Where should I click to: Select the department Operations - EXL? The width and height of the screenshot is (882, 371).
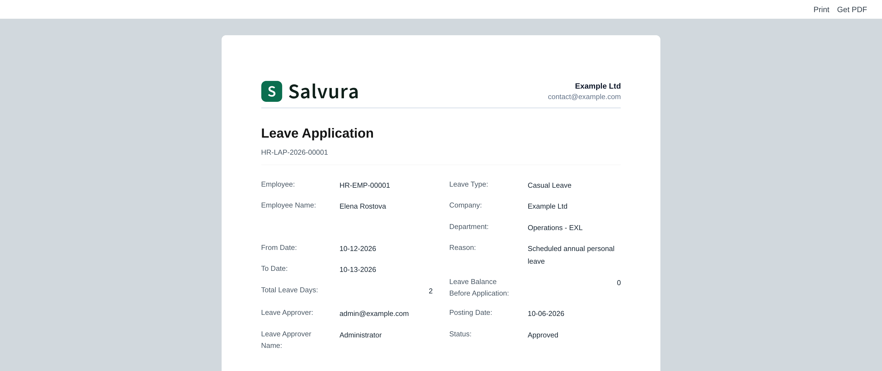(555, 228)
